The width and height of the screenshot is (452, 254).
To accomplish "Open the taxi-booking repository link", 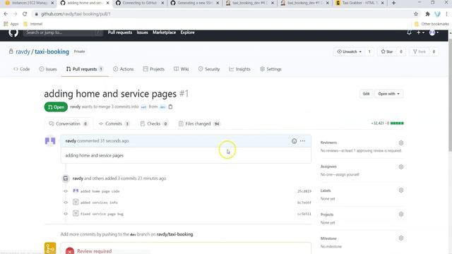I will (52, 52).
